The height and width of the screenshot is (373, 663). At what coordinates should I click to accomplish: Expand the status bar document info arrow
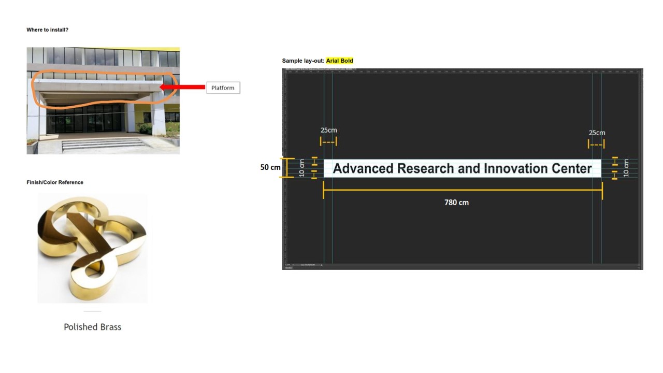coord(322,264)
